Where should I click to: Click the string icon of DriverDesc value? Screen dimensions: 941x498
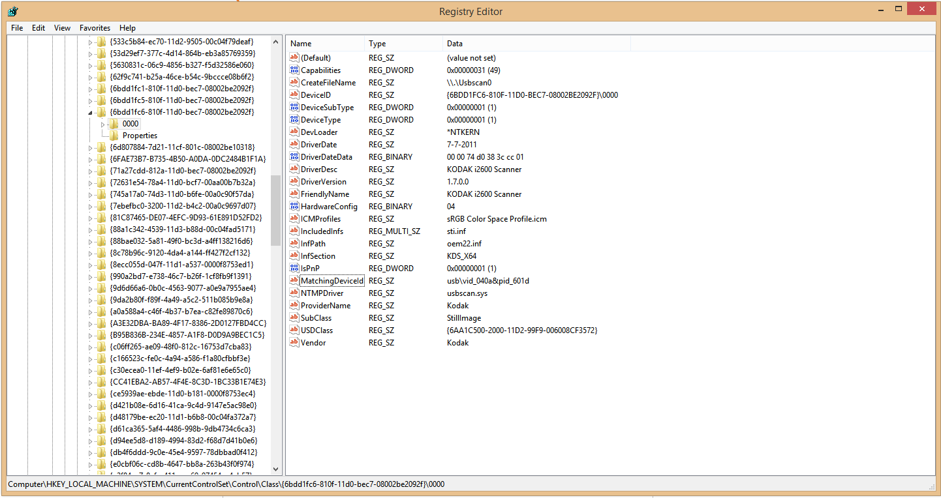click(294, 169)
